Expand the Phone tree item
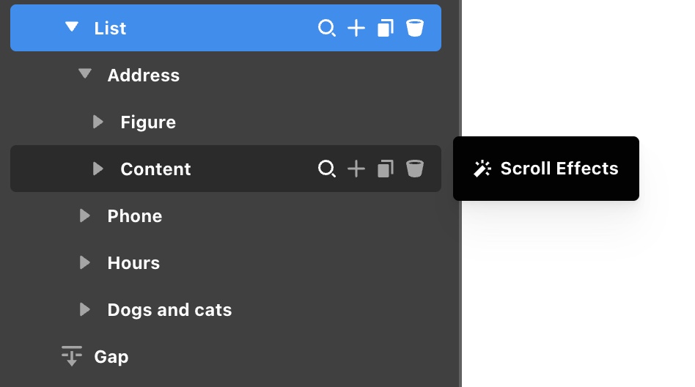The height and width of the screenshot is (387, 695). click(x=85, y=215)
